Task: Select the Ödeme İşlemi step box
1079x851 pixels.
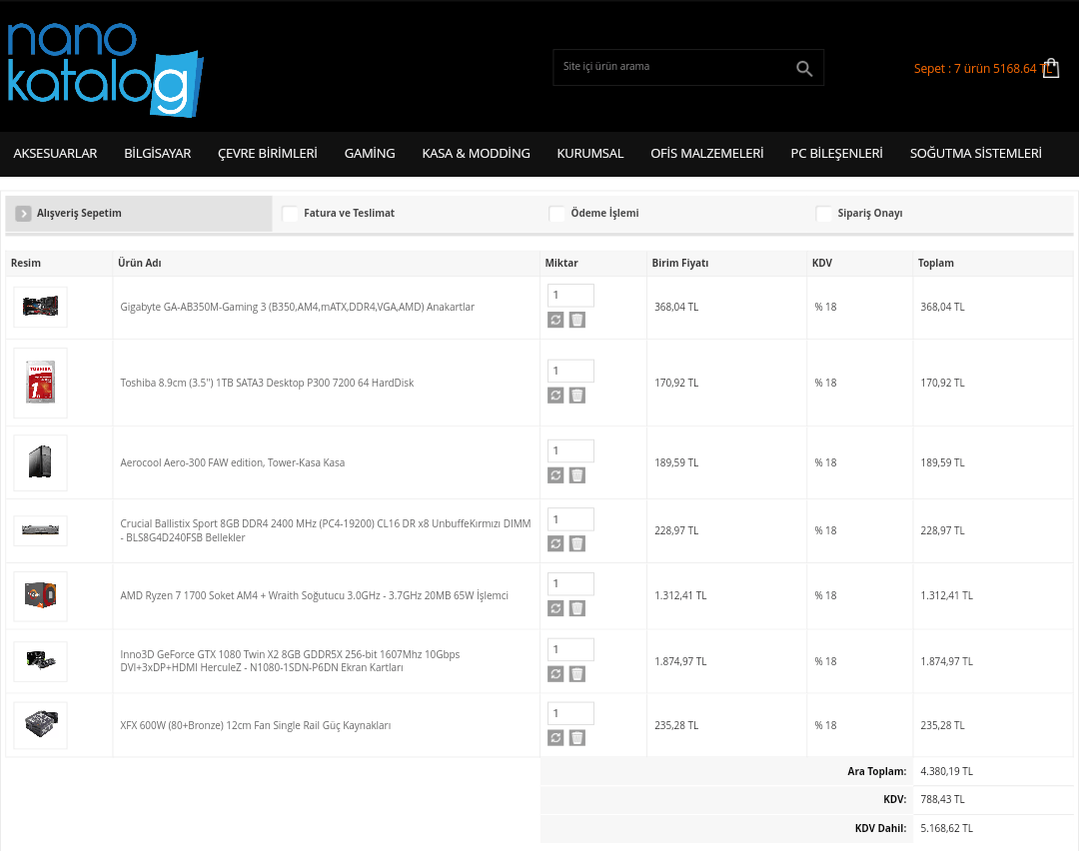Action: point(556,214)
